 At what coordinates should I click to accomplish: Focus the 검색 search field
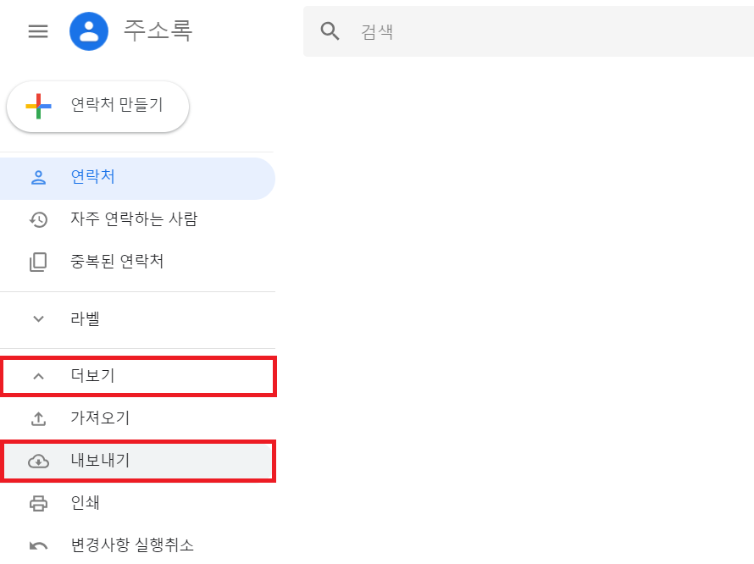(529, 31)
